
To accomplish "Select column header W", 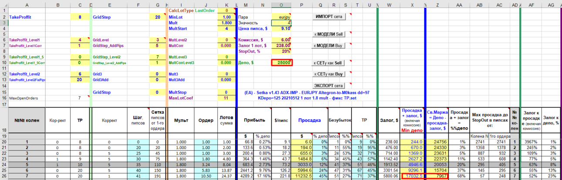I will point(389,4).
